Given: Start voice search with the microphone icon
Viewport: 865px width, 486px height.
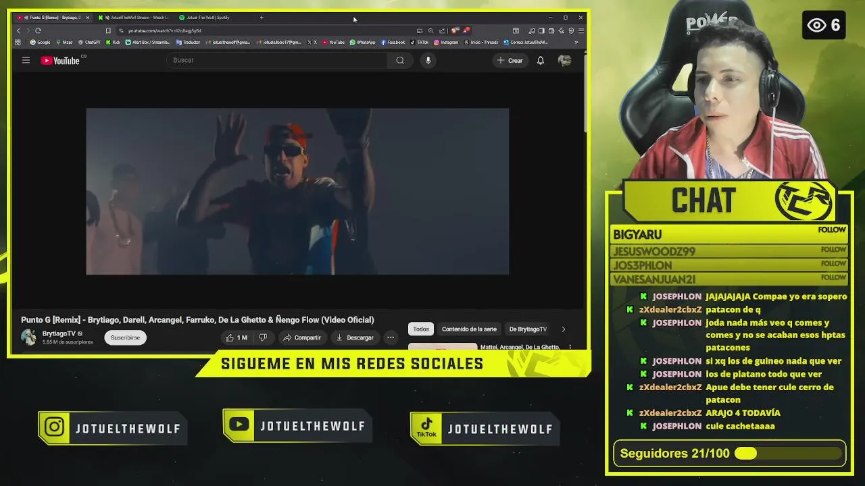Looking at the screenshot, I should 428,60.
